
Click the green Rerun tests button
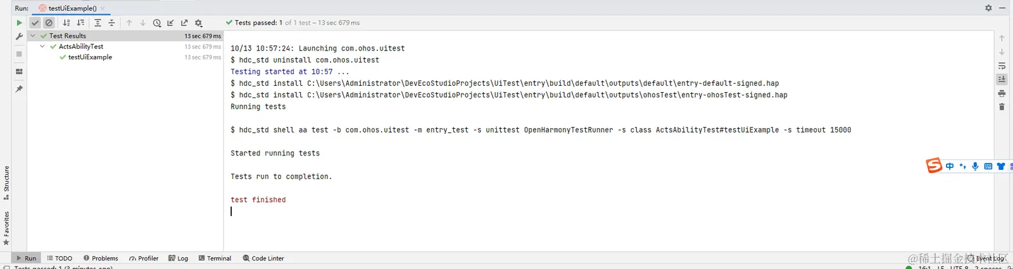[x=19, y=23]
